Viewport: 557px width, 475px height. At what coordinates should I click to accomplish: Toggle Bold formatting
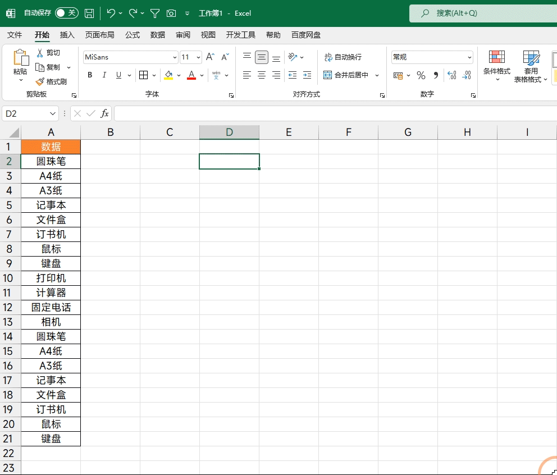point(90,75)
